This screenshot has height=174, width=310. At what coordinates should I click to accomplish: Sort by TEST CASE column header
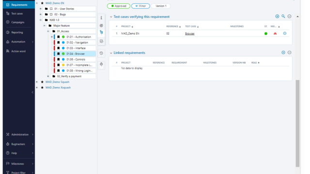192,26
